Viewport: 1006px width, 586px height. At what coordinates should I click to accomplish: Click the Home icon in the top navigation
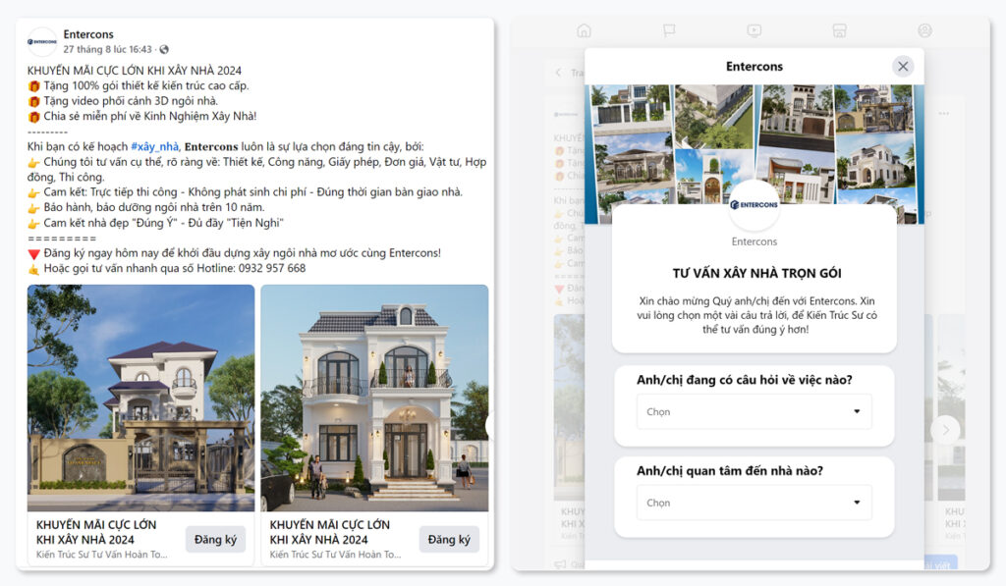tap(584, 31)
